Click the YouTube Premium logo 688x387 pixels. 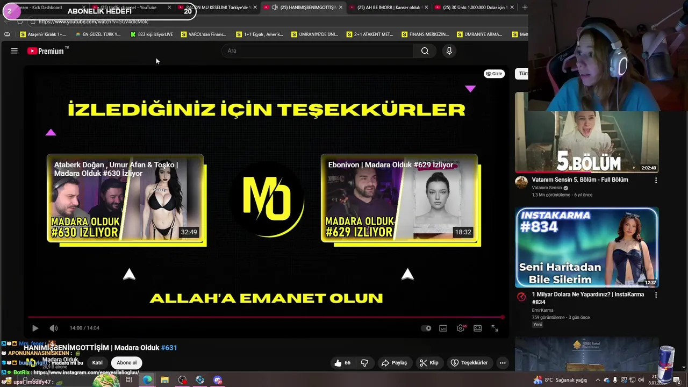46,51
